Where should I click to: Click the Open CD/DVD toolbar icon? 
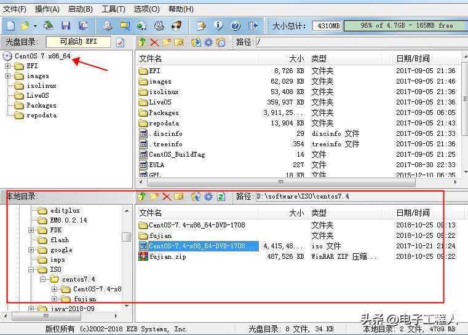click(48, 26)
